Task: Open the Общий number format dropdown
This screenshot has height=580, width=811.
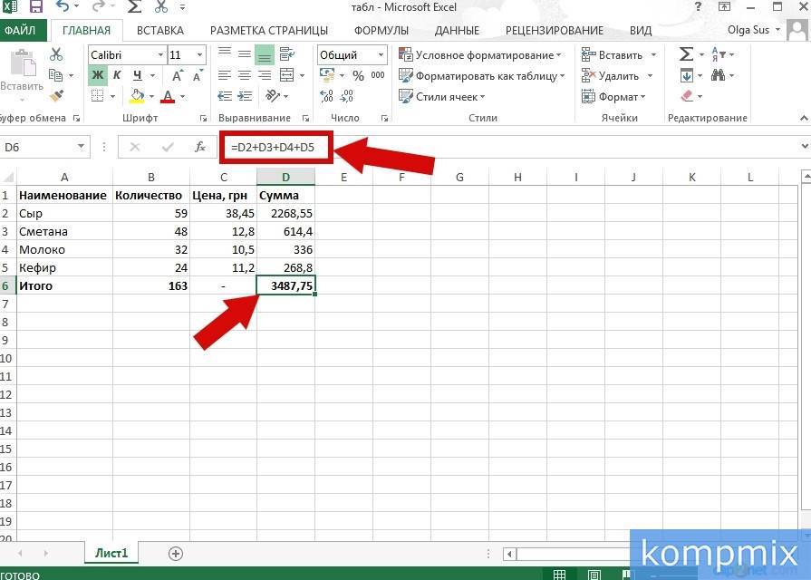Action: [x=379, y=54]
